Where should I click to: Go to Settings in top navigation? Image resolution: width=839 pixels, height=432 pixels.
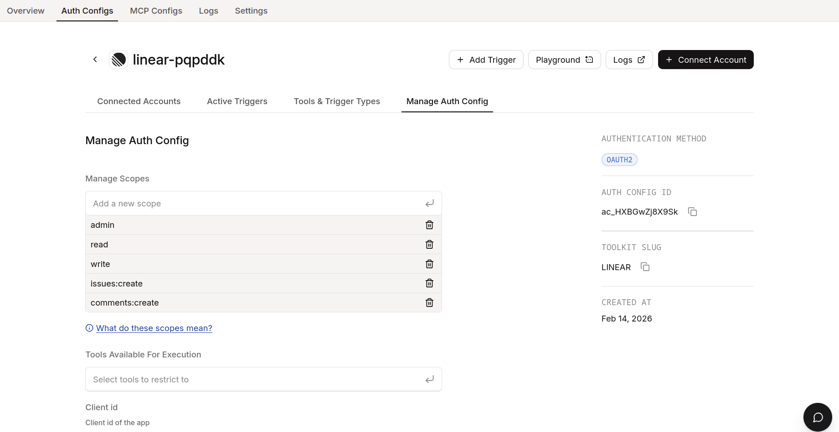[251, 11]
